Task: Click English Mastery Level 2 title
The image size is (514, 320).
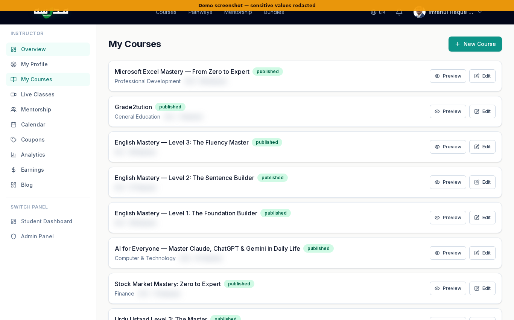Action: coord(184,178)
